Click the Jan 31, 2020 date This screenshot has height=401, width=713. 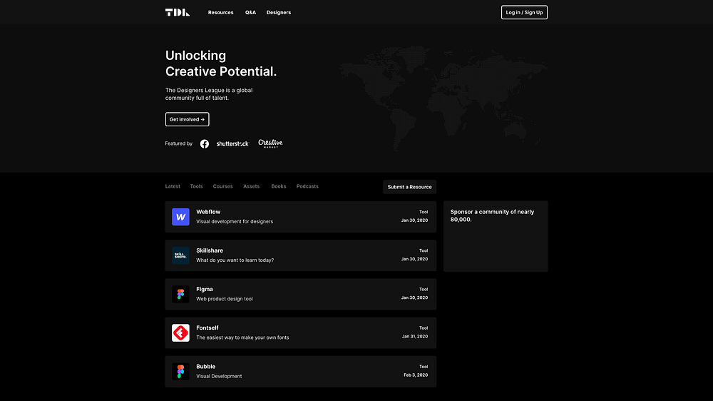tap(415, 336)
